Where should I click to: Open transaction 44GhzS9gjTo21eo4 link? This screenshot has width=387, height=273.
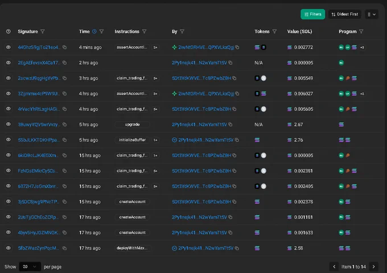pyautogui.click(x=39, y=47)
